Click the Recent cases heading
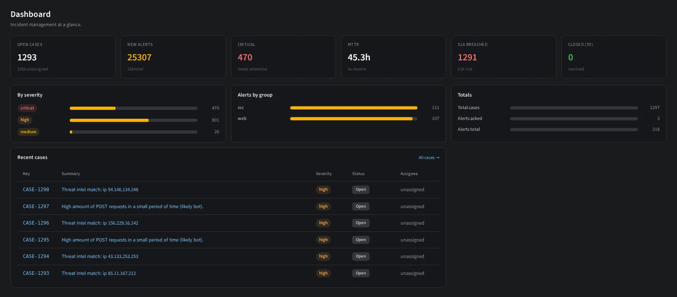677x297 pixels. click(x=32, y=158)
